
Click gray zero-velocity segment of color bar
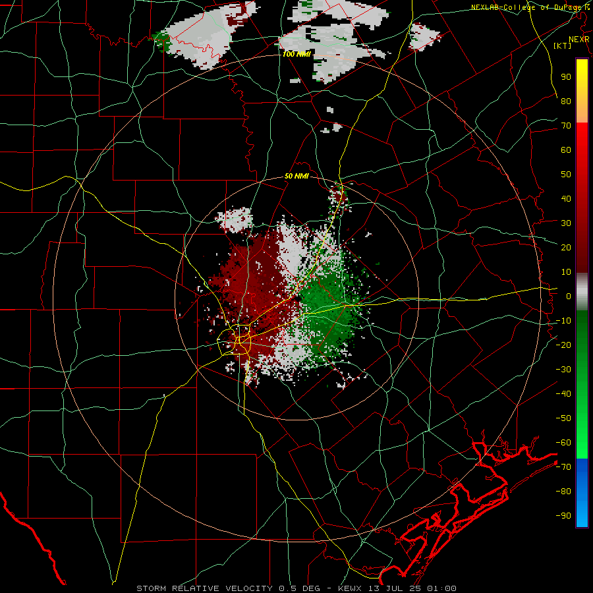point(582,291)
